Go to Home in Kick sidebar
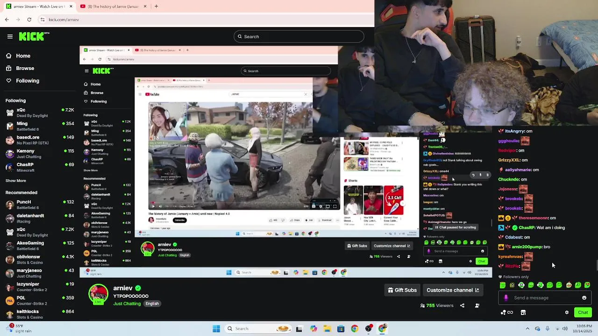598x336 pixels. [18, 56]
